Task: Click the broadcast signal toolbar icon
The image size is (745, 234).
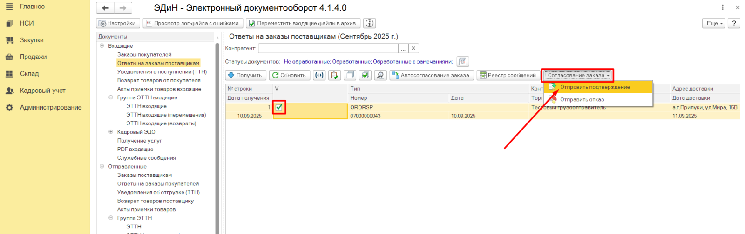Action: pos(319,75)
